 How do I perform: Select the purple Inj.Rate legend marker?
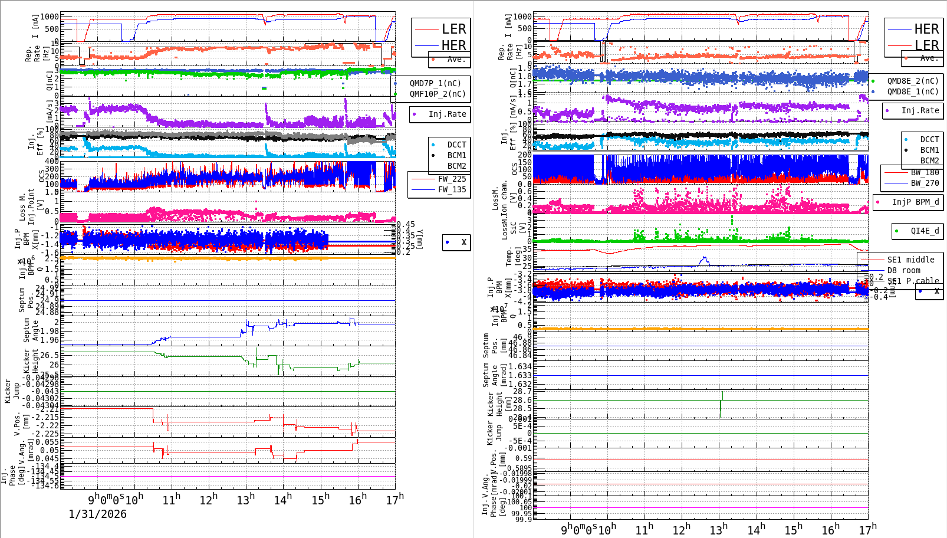pos(413,114)
